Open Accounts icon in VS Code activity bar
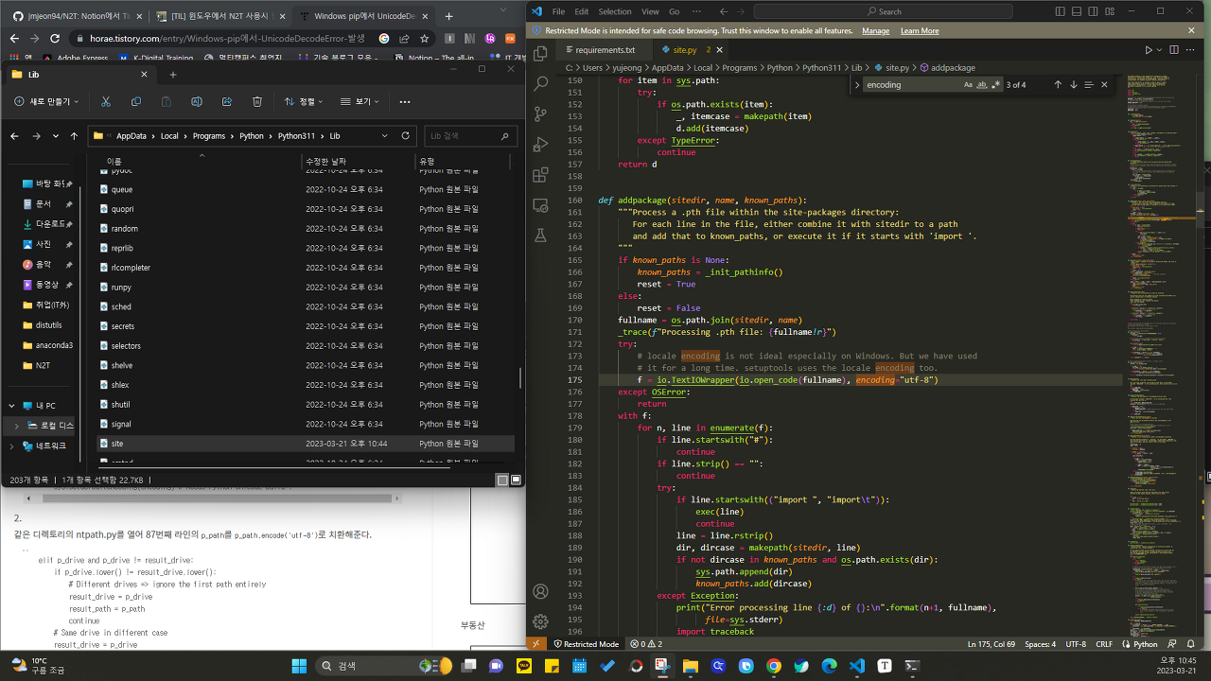 tap(540, 591)
